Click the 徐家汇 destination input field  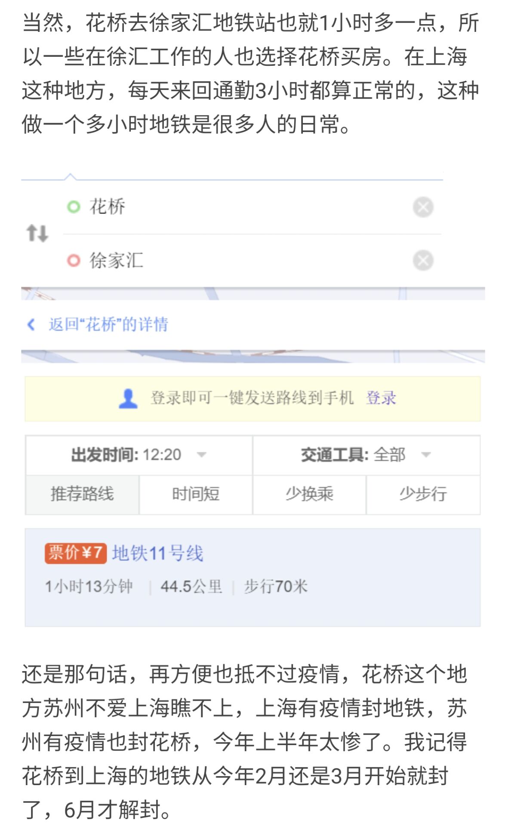pos(241,260)
